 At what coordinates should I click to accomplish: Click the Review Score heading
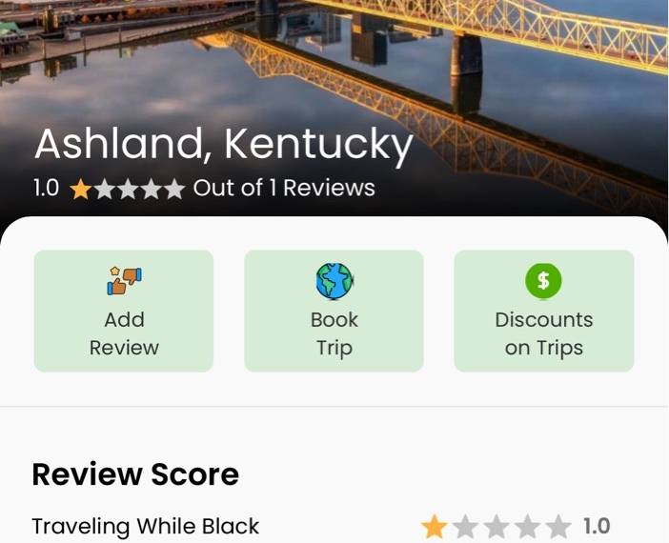135,474
